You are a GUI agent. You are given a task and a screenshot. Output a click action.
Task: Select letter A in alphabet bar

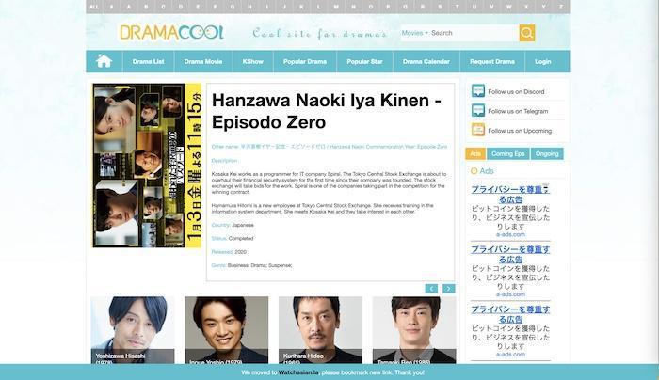tap(129, 7)
